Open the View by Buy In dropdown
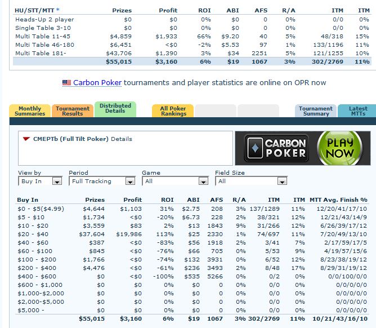This screenshot has height=328, width=376. coord(40,181)
